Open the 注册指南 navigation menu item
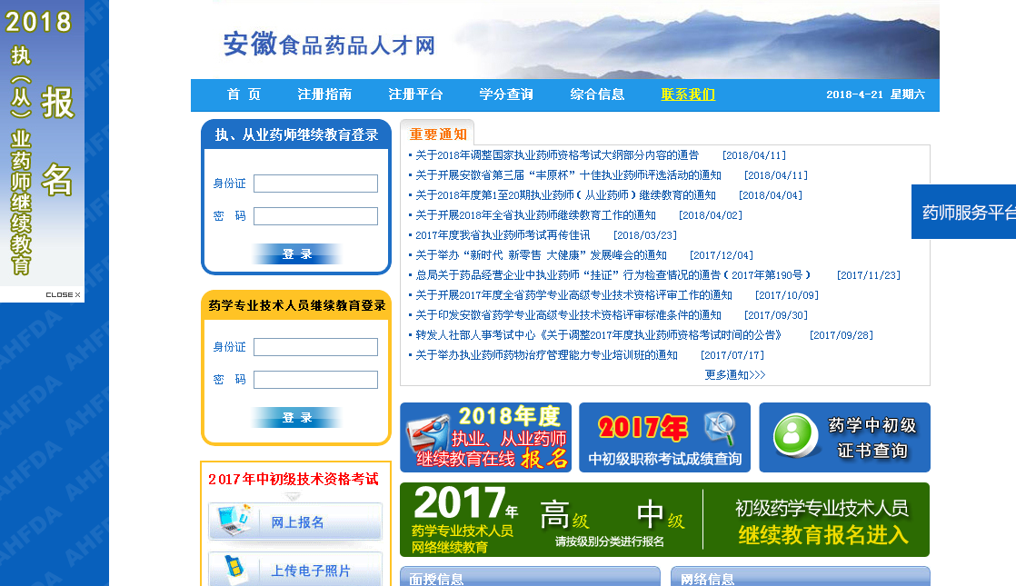 click(x=324, y=94)
